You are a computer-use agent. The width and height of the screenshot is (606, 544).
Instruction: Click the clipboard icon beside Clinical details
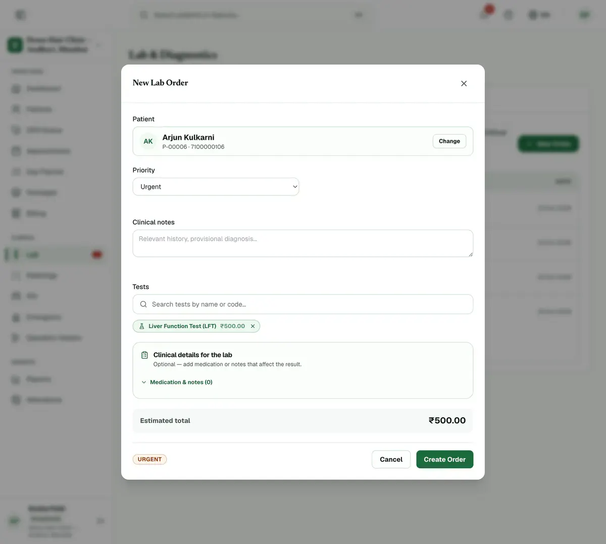point(144,355)
